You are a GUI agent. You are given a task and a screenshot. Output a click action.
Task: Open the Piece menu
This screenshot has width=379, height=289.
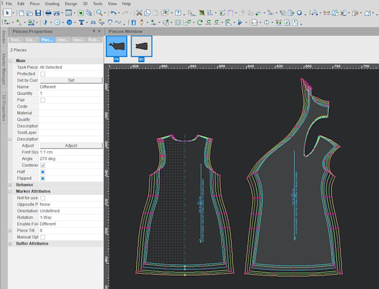click(35, 4)
